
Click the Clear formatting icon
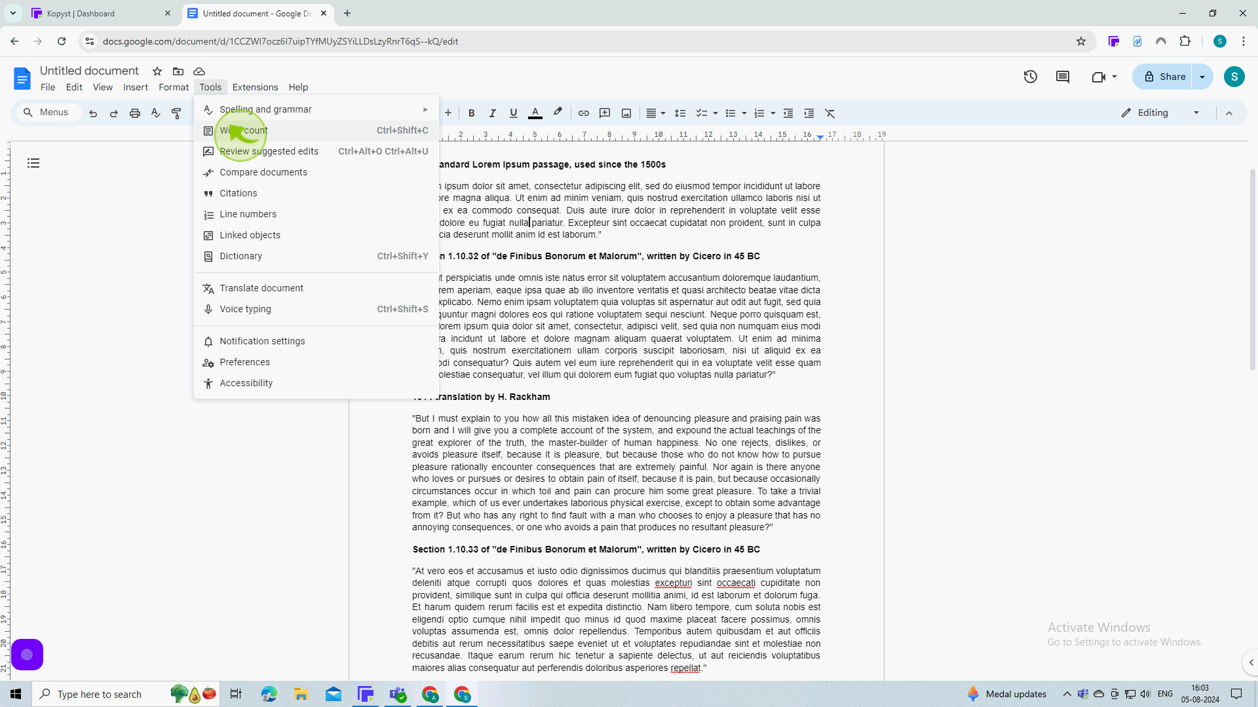(830, 113)
